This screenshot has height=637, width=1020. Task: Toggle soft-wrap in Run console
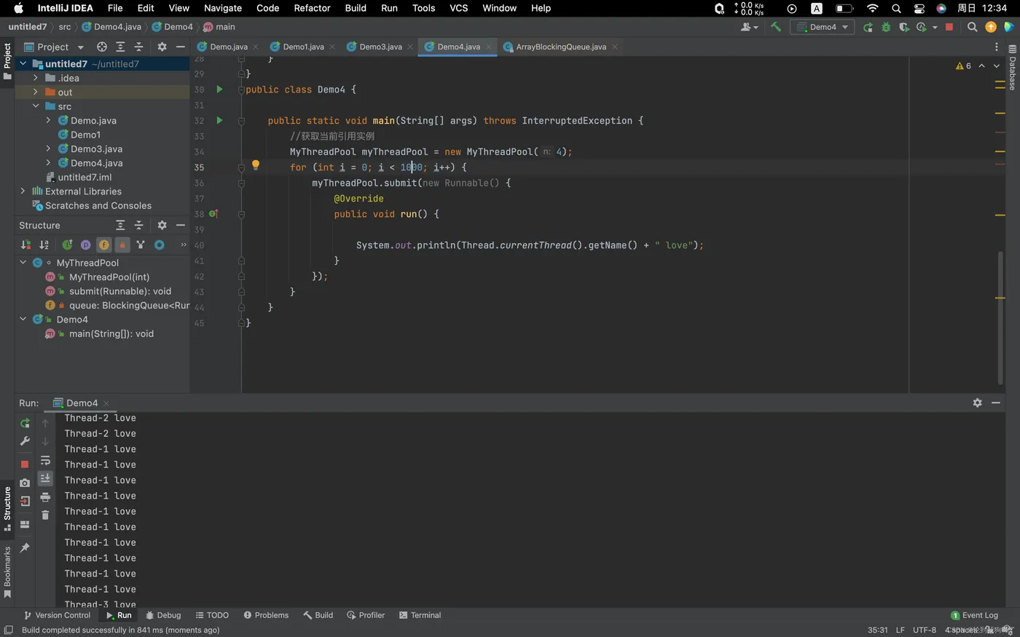pos(45,460)
